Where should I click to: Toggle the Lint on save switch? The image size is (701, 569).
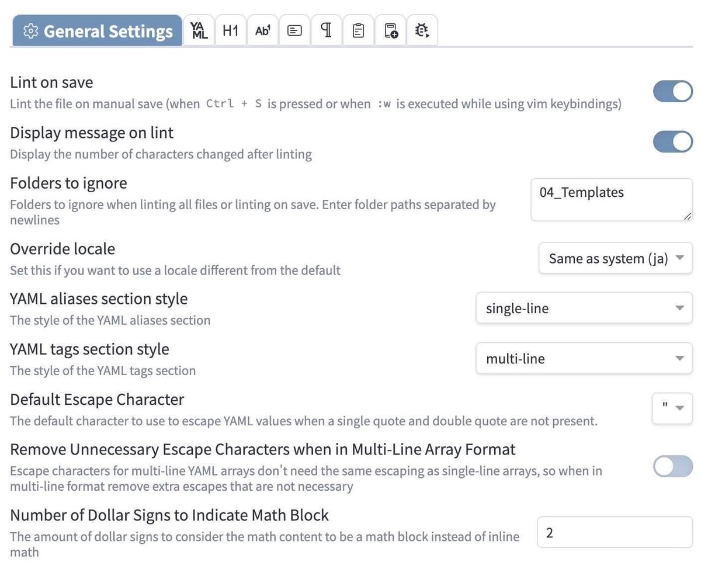coord(673,91)
